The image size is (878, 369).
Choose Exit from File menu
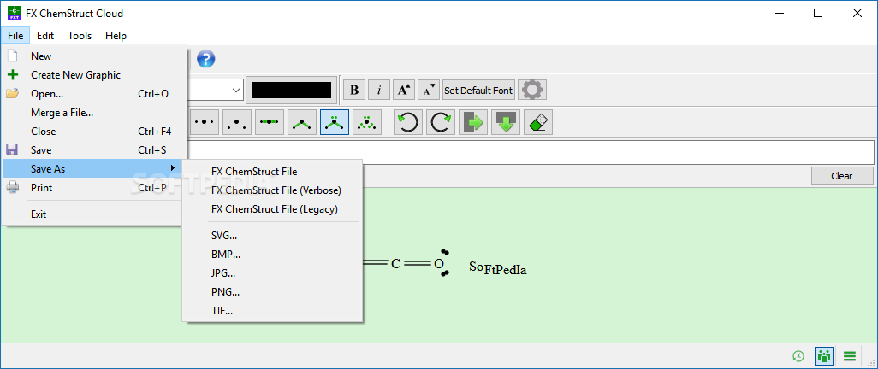pyautogui.click(x=92, y=214)
